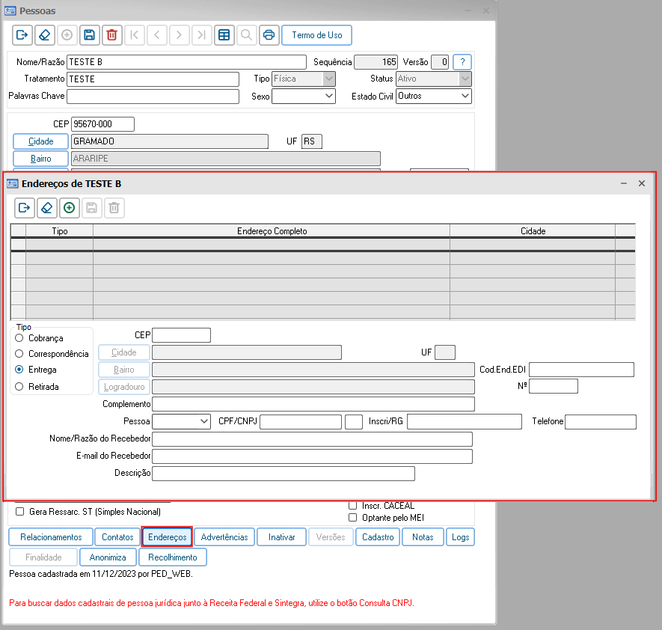Delete record using Pessoas red trash icon

(111, 35)
